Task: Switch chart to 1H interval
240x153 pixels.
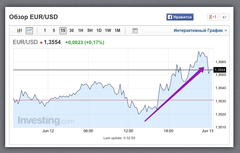Action: point(80,31)
